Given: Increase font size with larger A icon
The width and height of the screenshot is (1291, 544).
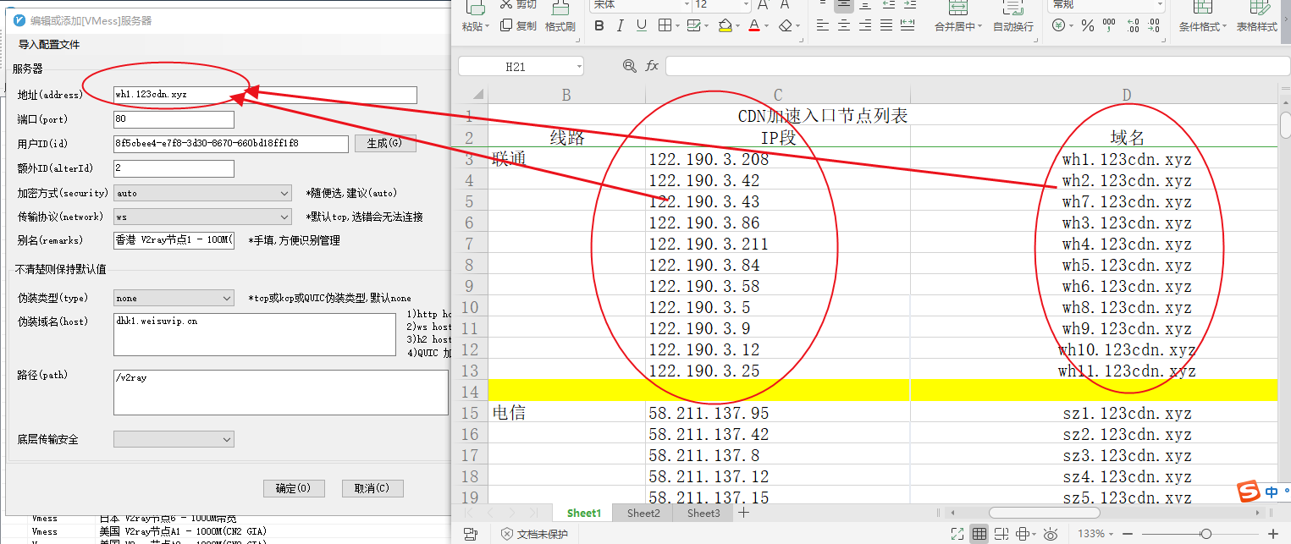Looking at the screenshot, I should click(763, 5).
